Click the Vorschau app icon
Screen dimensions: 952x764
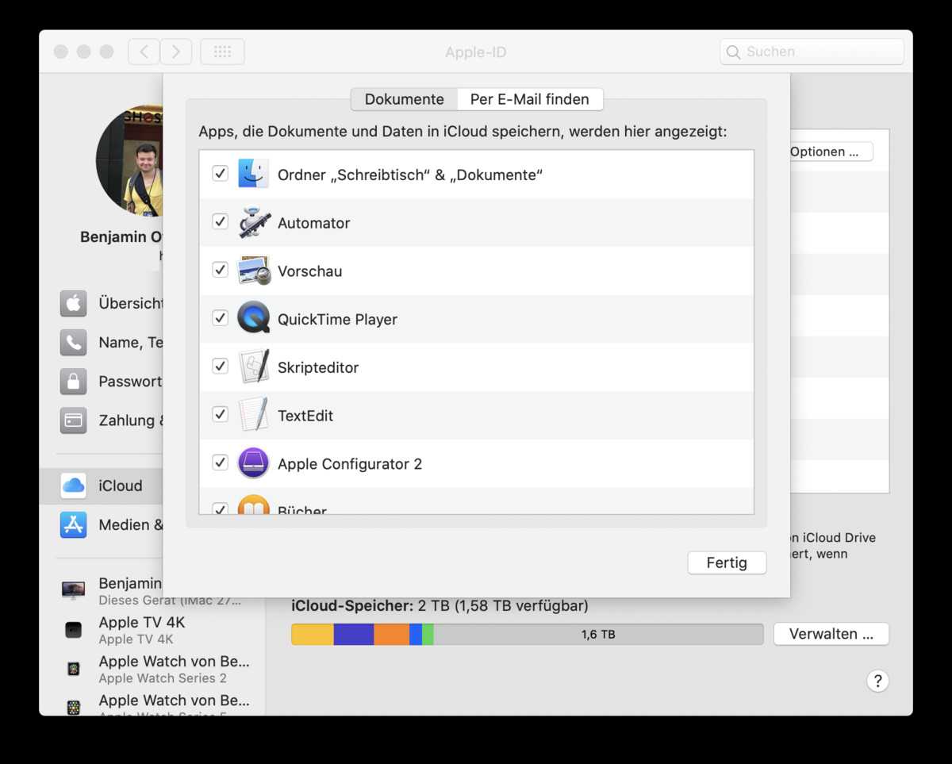pos(254,271)
